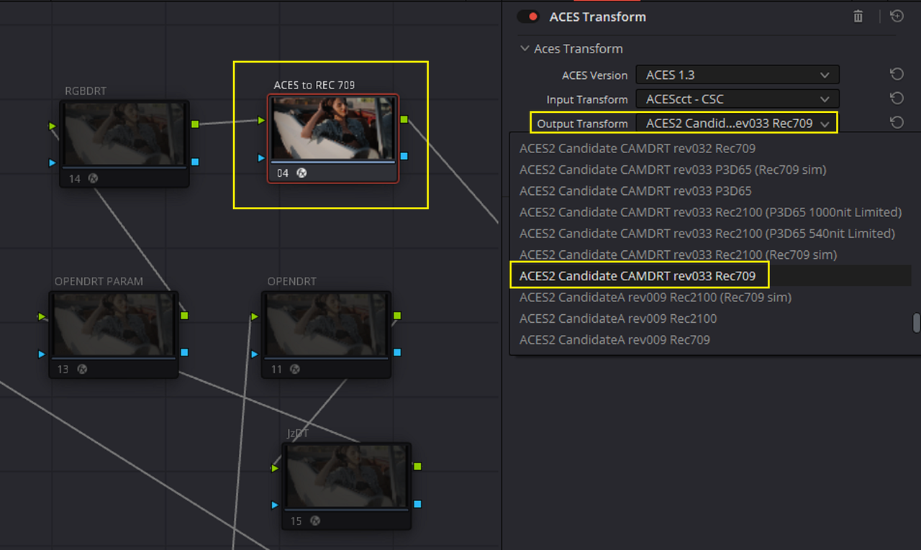Click the ACES Transform panel title
Image resolution: width=921 pixels, height=550 pixels.
(597, 17)
